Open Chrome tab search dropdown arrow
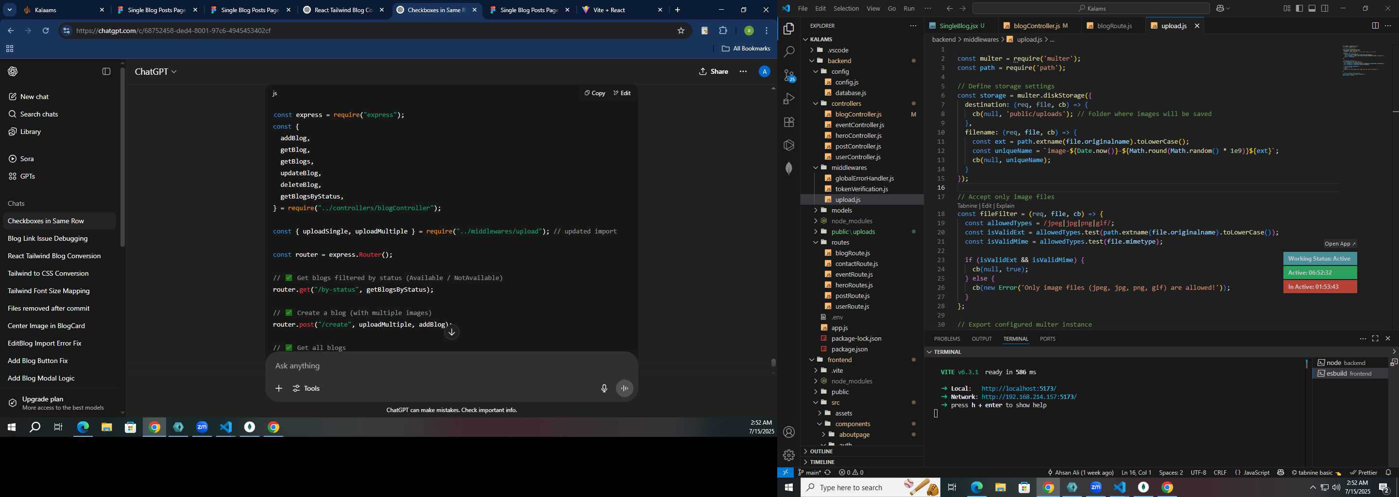The image size is (1399, 497). (x=10, y=10)
